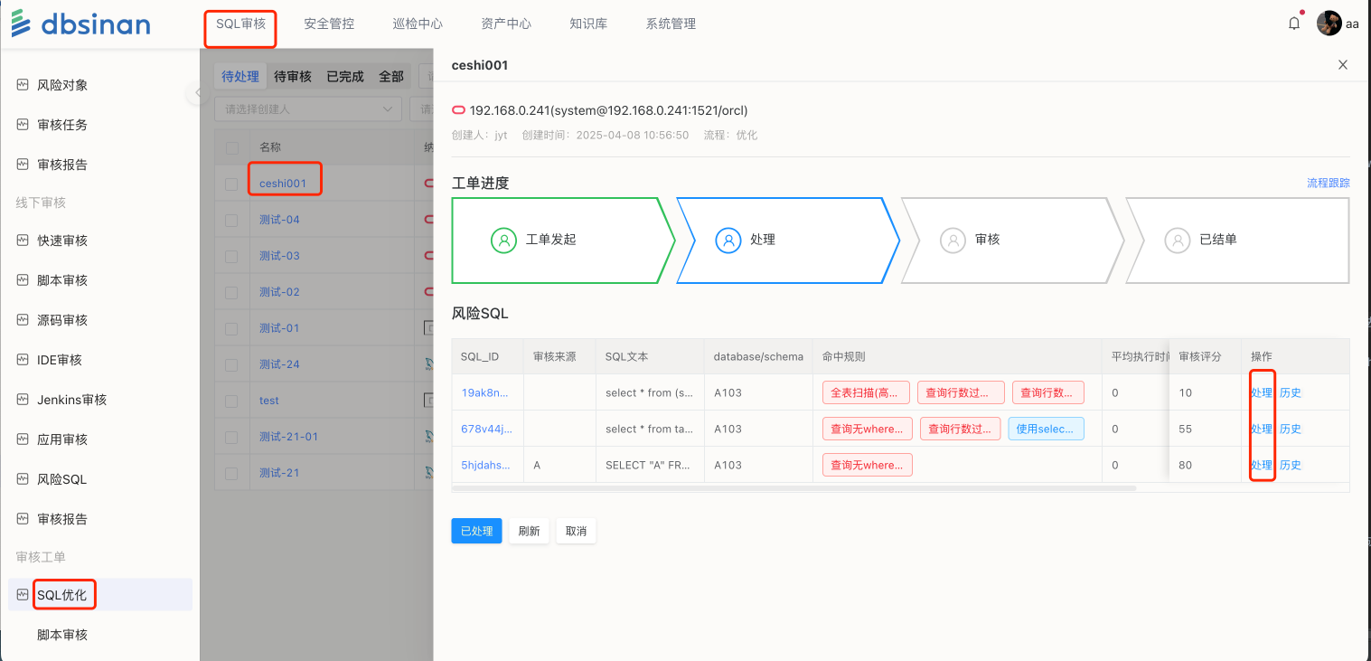Open the 请选择创建人 dropdown

tap(307, 109)
